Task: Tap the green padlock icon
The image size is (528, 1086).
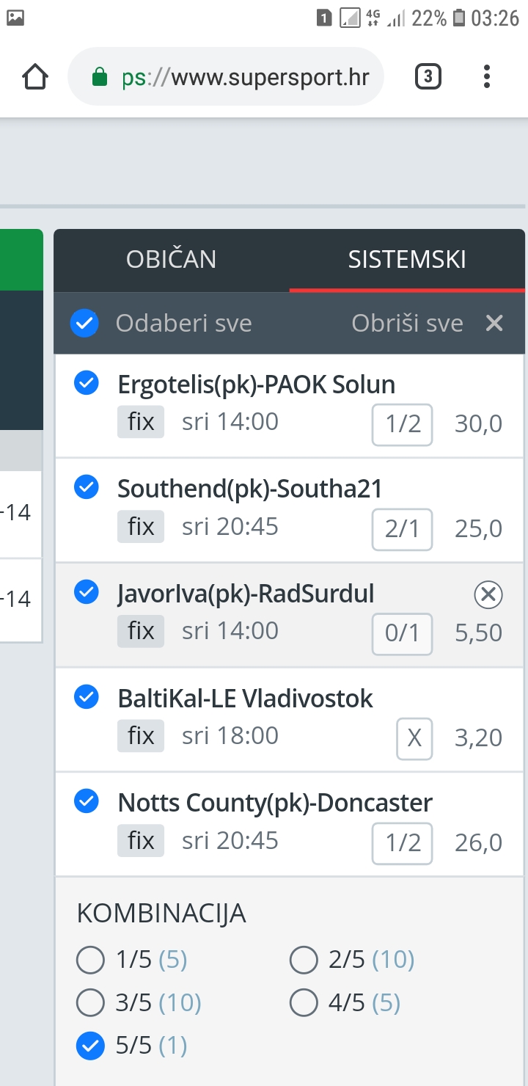Action: click(x=100, y=77)
